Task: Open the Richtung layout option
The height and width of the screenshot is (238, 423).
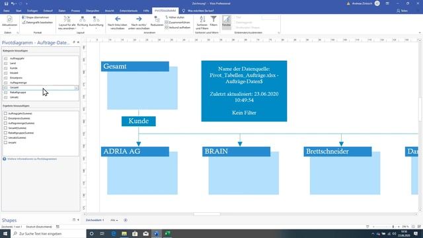Action: pyautogui.click(x=83, y=22)
